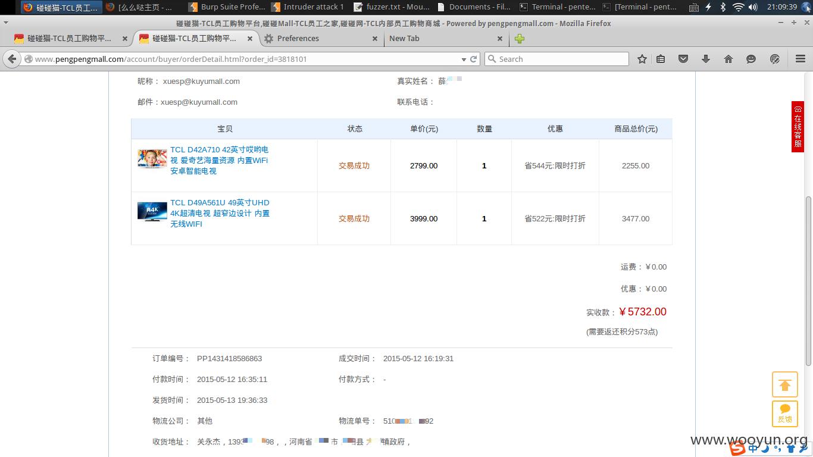Viewport: 813px width, 457px height.
Task: Open Documents file manager taskbar entry
Action: coord(474,7)
